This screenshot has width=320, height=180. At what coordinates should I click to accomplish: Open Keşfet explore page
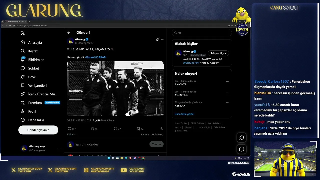click(x=29, y=51)
